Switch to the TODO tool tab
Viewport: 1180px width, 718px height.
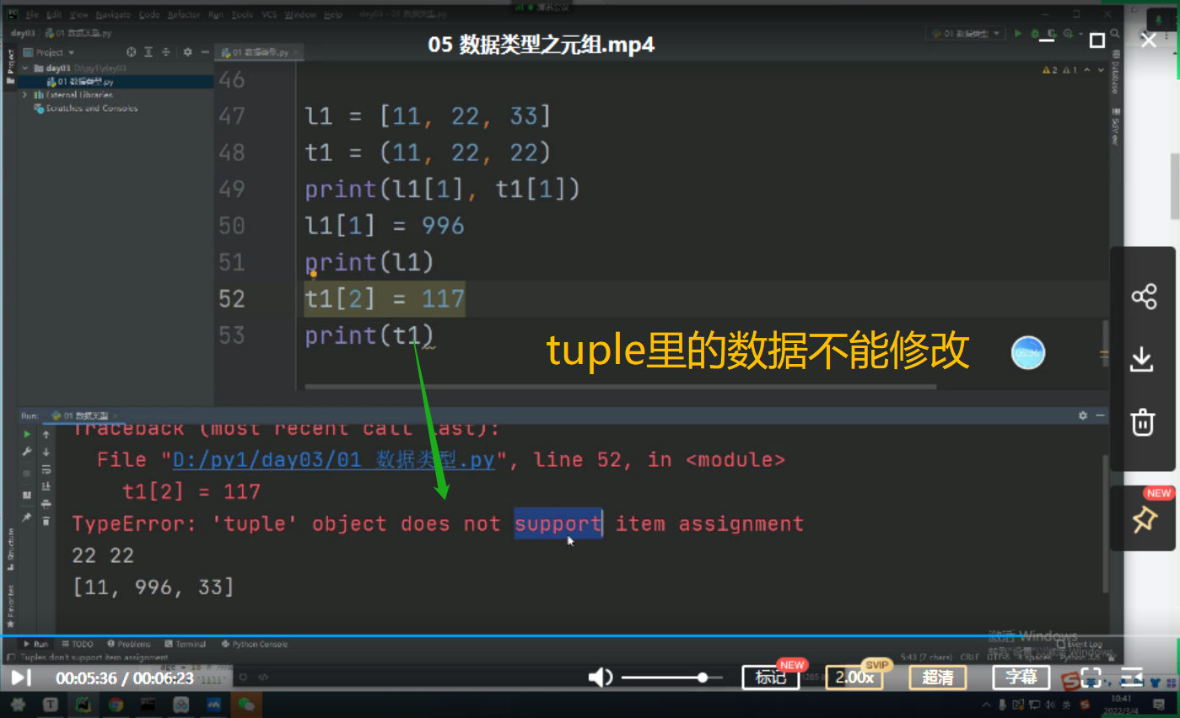tap(78, 644)
